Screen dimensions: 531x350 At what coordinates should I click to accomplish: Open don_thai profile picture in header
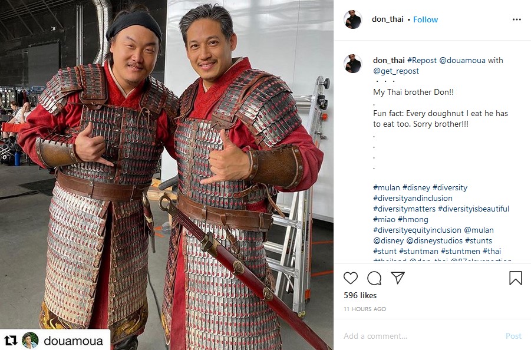point(352,19)
